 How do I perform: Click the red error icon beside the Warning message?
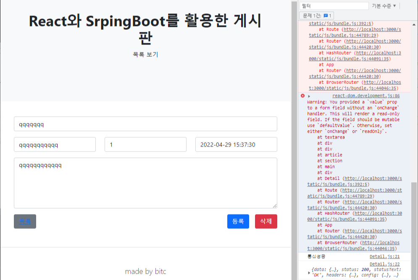click(302, 96)
